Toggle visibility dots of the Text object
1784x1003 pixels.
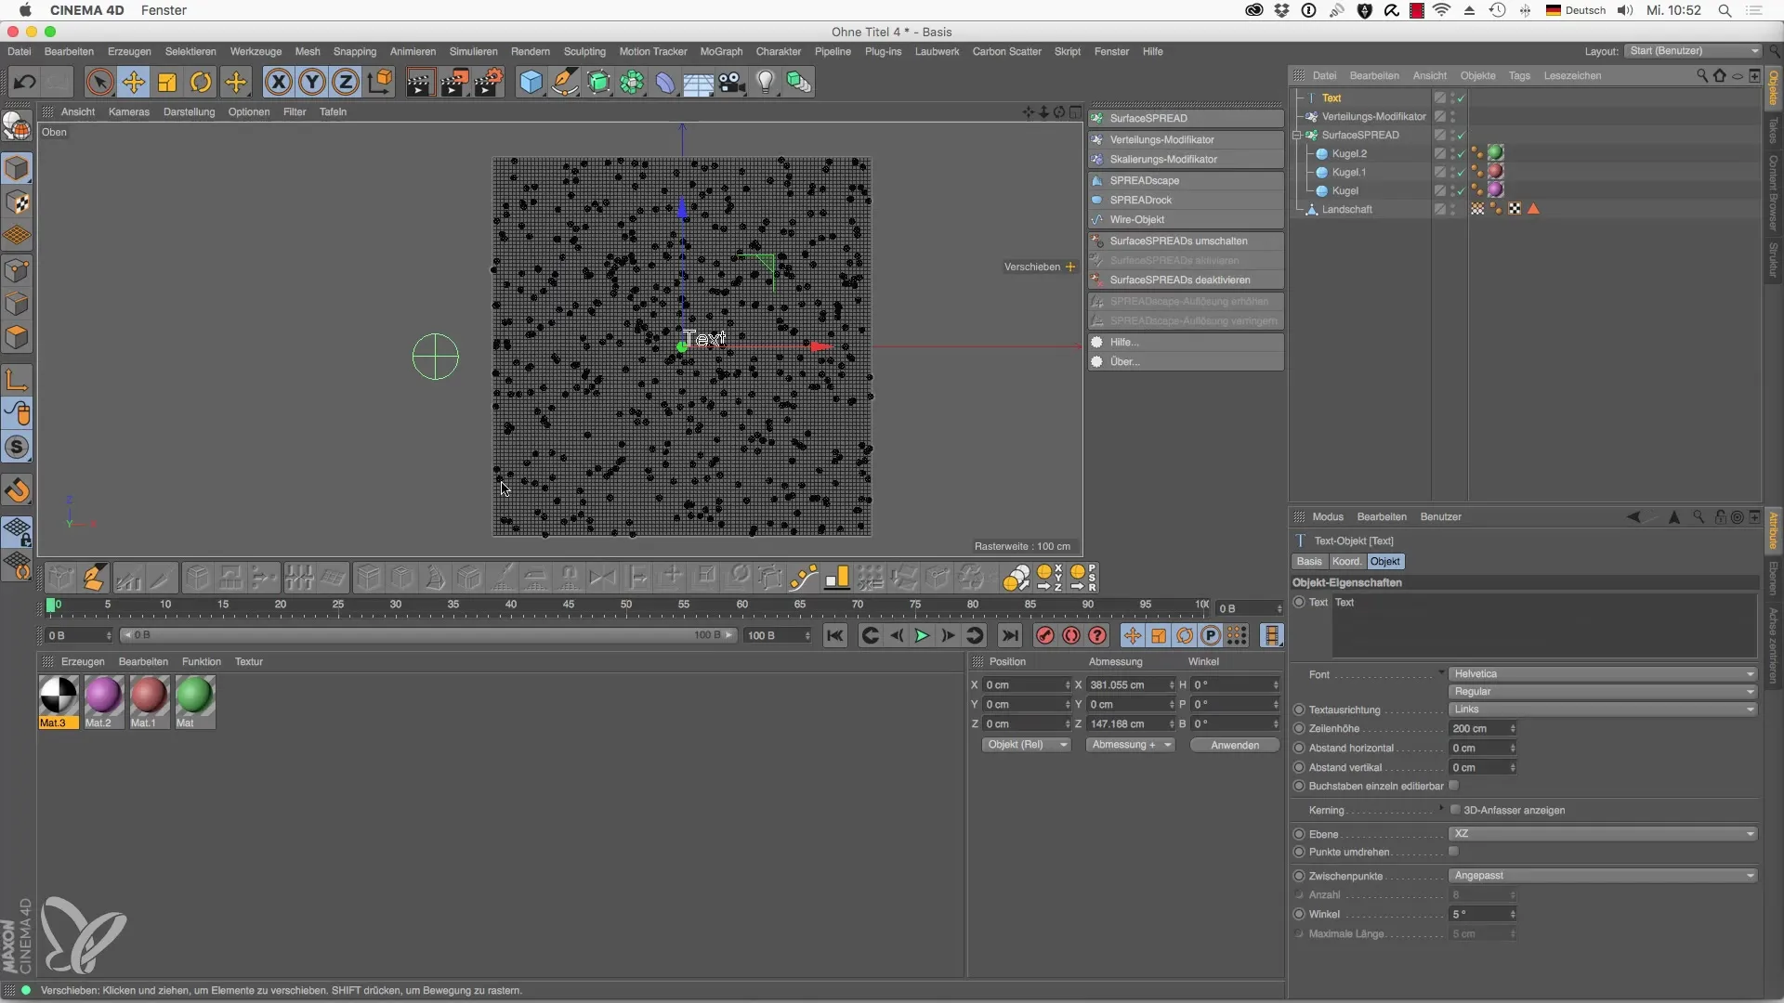pos(1452,98)
